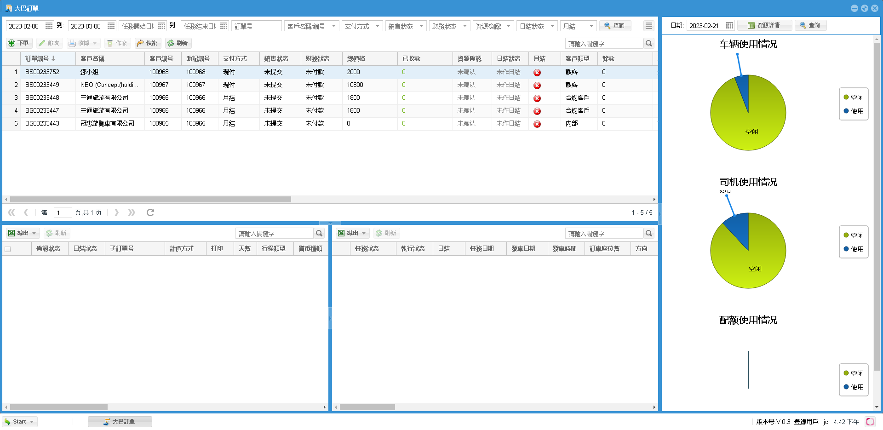Toggle 使用 legend item in the driver usage chart
The height and width of the screenshot is (430, 883).
click(x=854, y=249)
